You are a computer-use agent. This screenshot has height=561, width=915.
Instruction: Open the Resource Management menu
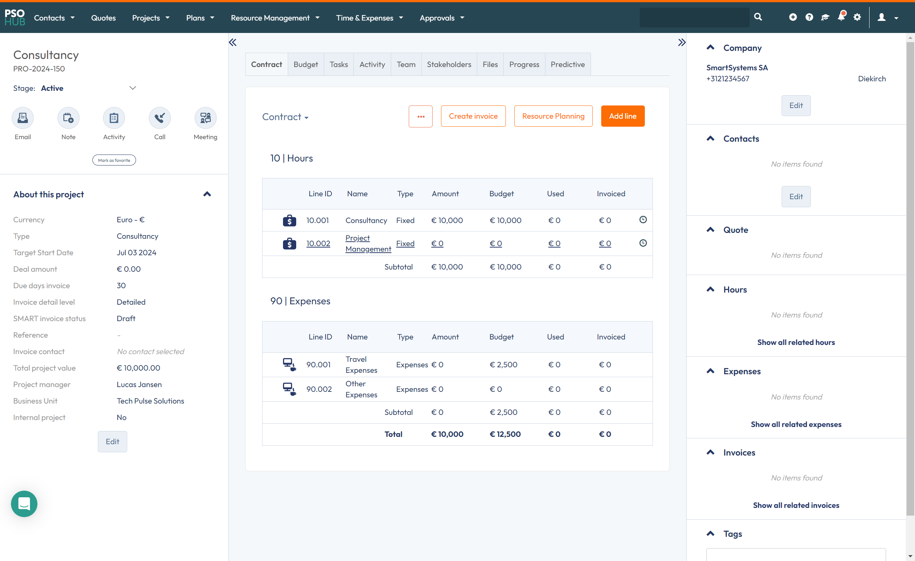pyautogui.click(x=275, y=18)
